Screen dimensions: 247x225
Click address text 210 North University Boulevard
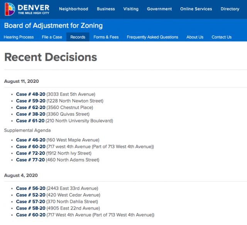point(79,121)
